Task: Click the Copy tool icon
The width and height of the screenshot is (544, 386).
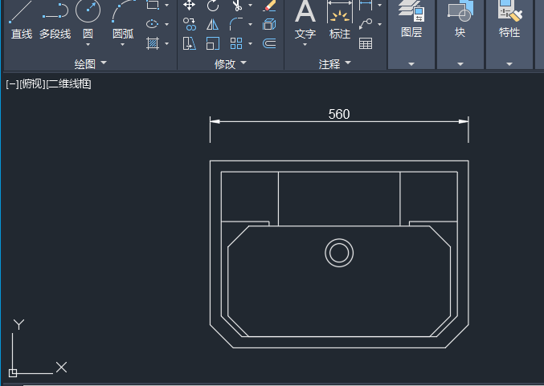Action: click(x=190, y=25)
